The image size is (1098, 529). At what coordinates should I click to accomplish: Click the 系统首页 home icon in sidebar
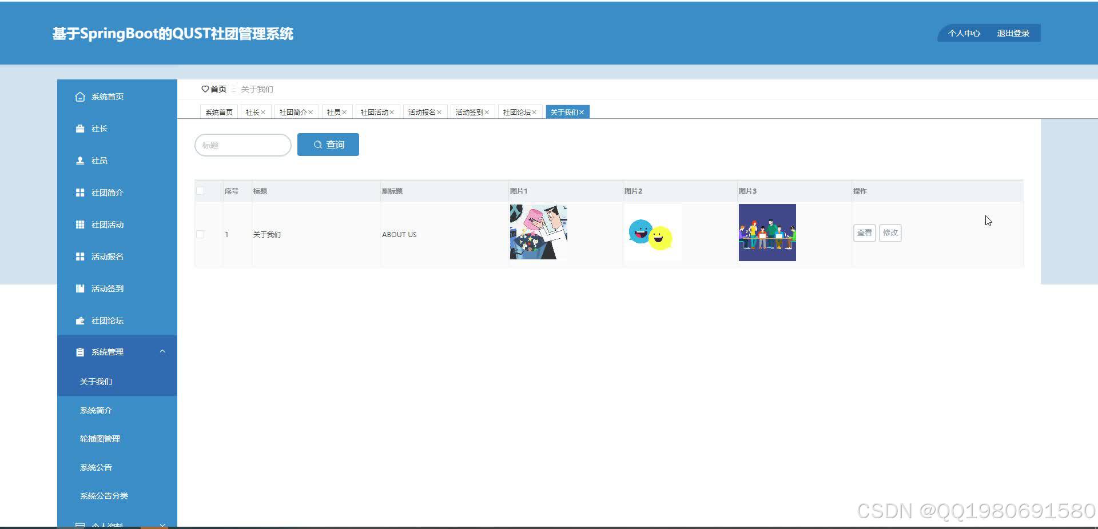pos(80,97)
